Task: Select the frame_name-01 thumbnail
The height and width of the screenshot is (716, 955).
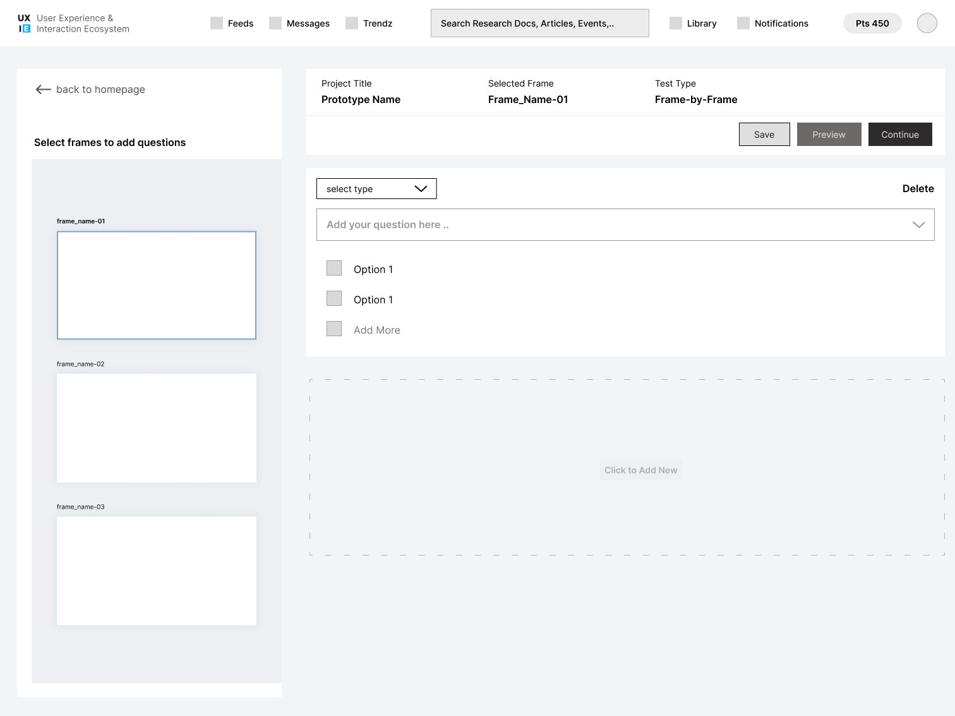Action: [x=157, y=286]
